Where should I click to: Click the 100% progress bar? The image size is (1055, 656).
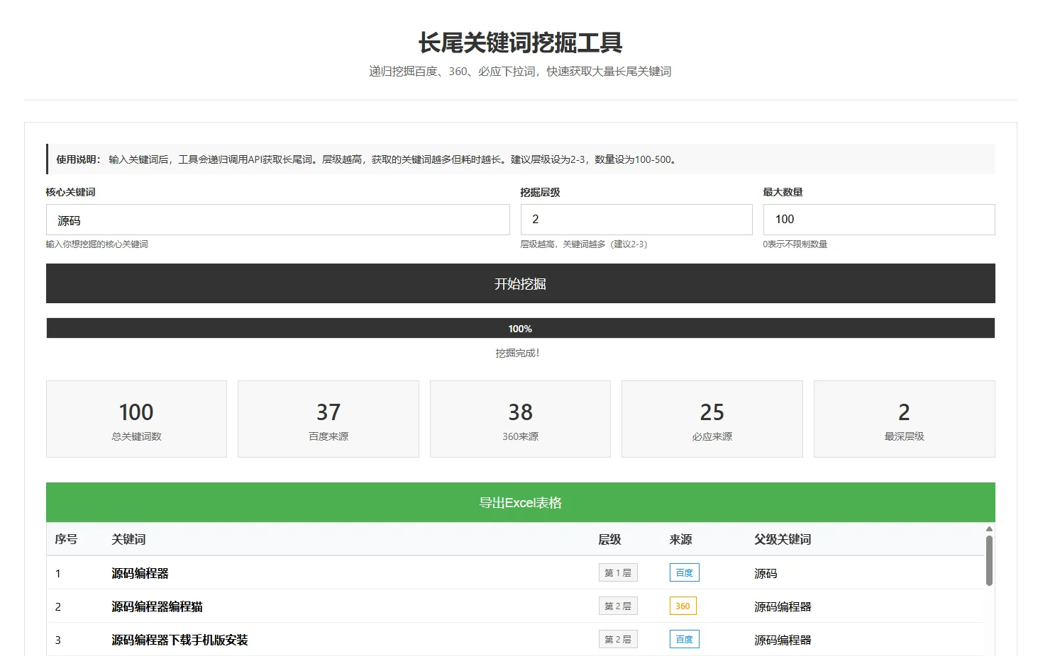pyautogui.click(x=520, y=329)
